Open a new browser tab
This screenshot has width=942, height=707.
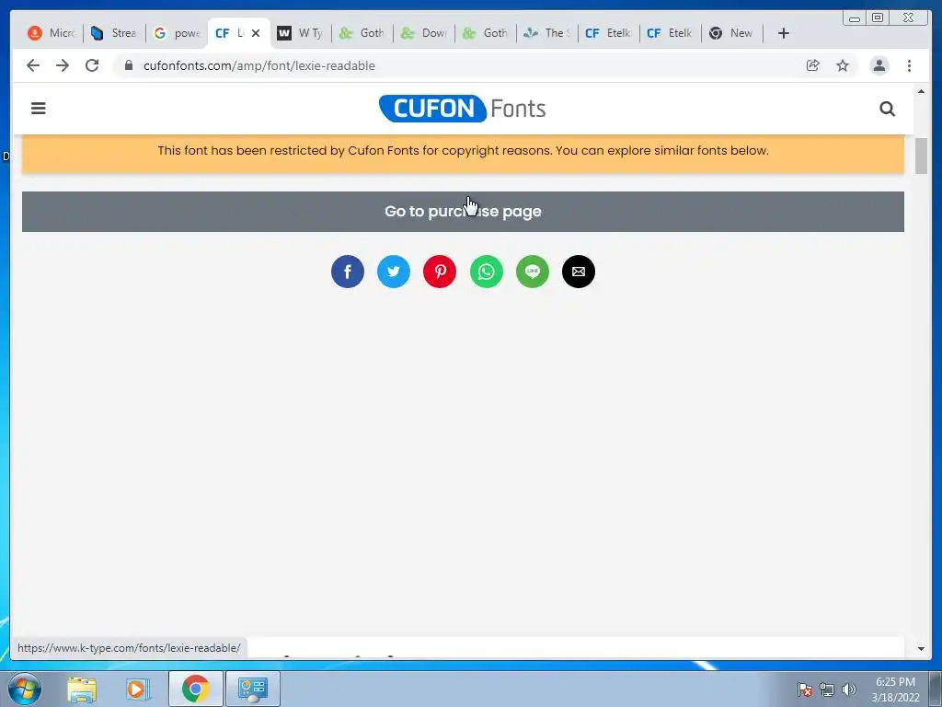pyautogui.click(x=784, y=33)
